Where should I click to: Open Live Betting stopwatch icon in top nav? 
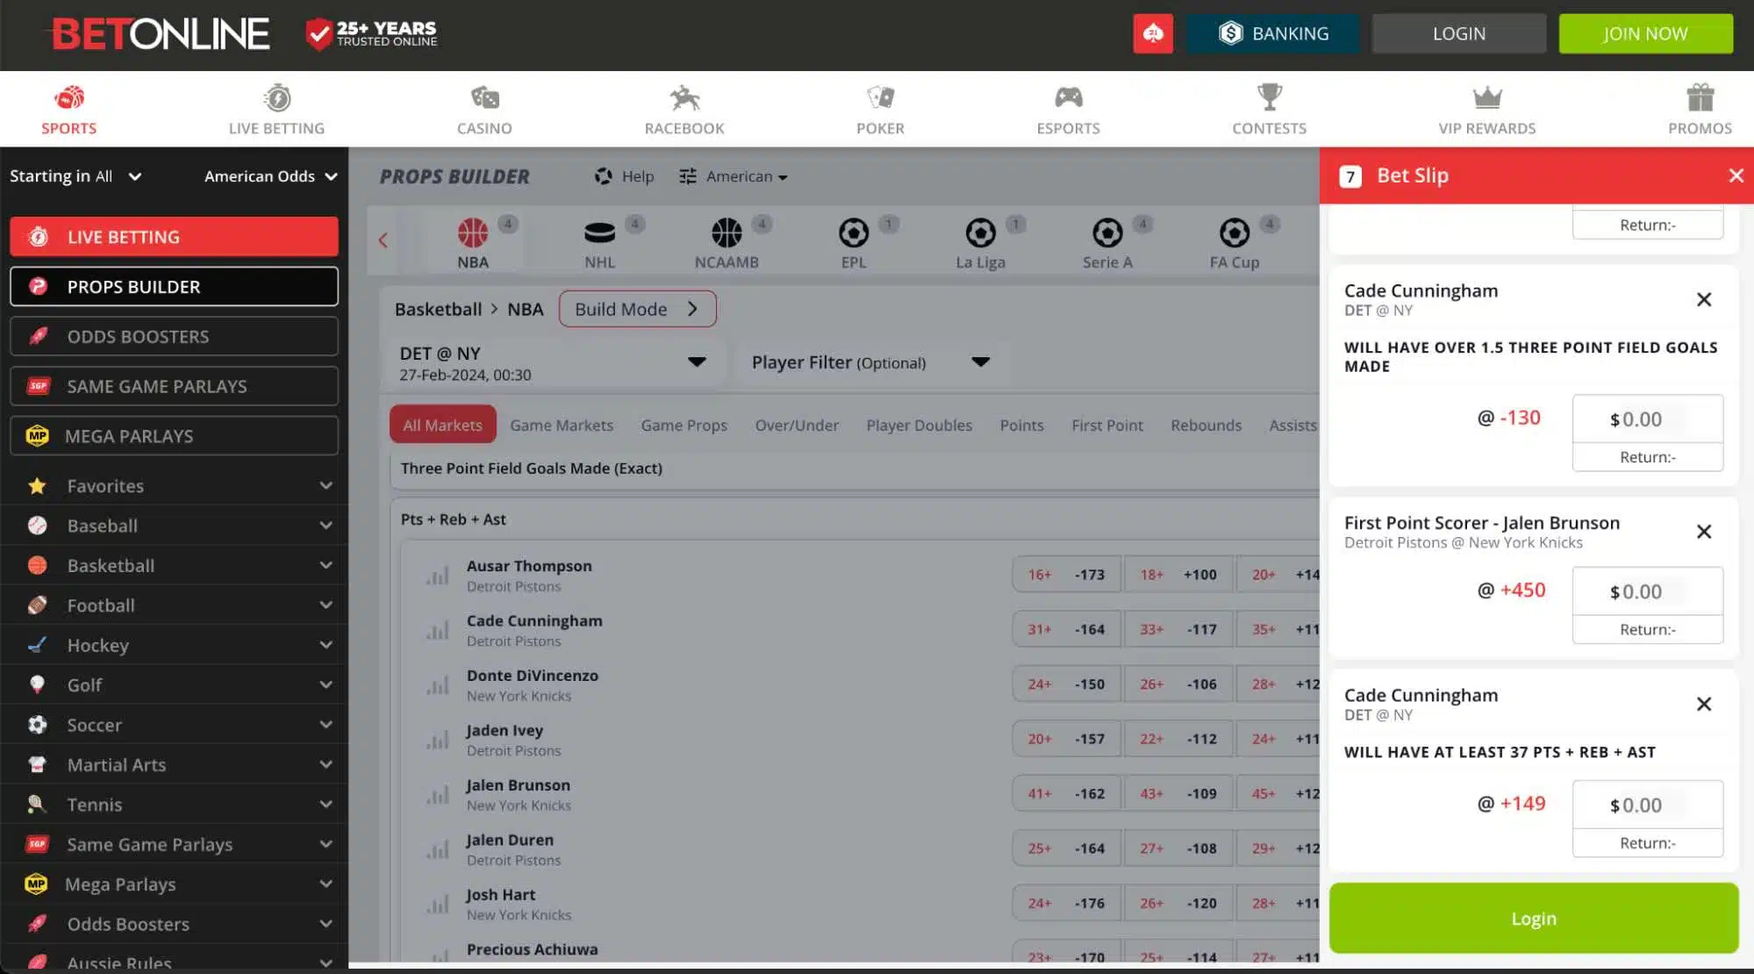[x=276, y=98]
